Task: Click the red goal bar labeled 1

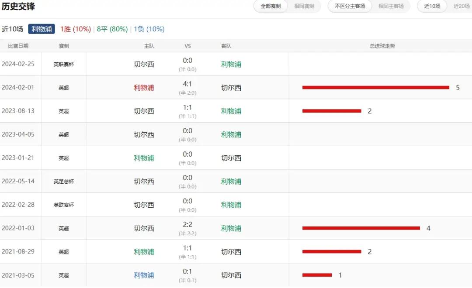Action: (x=317, y=275)
